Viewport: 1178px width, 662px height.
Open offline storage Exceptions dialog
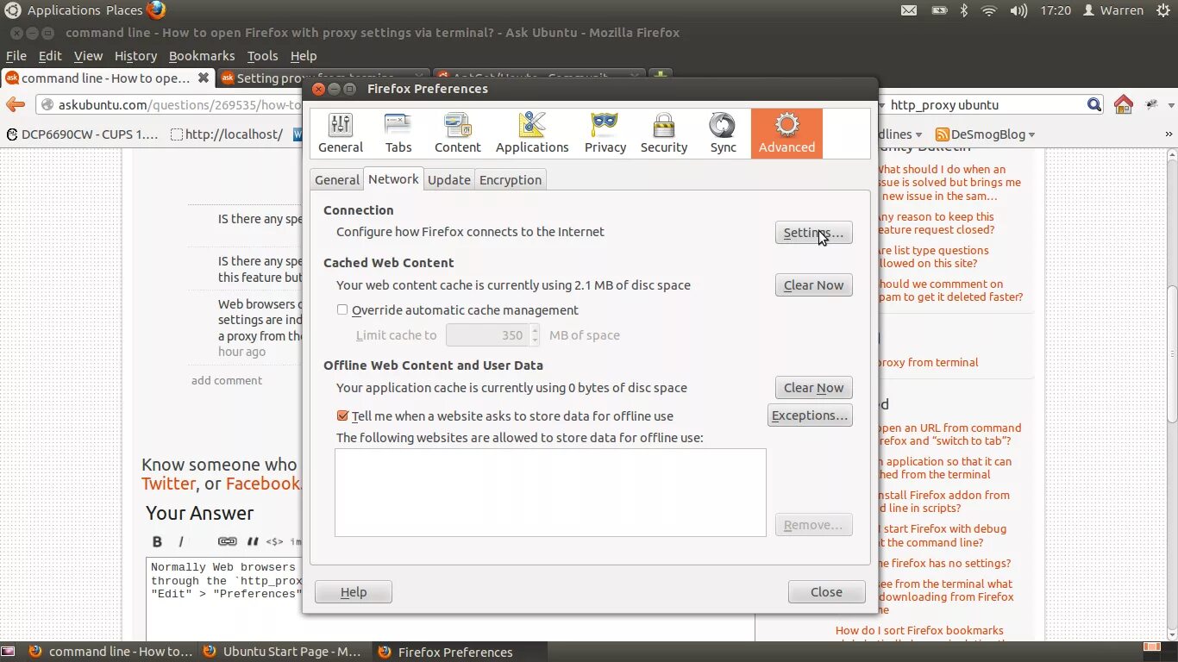pyautogui.click(x=810, y=415)
